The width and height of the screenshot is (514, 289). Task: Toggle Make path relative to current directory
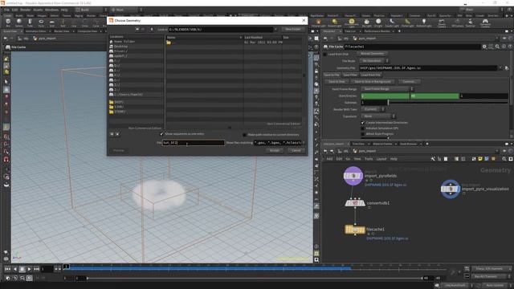(244, 135)
